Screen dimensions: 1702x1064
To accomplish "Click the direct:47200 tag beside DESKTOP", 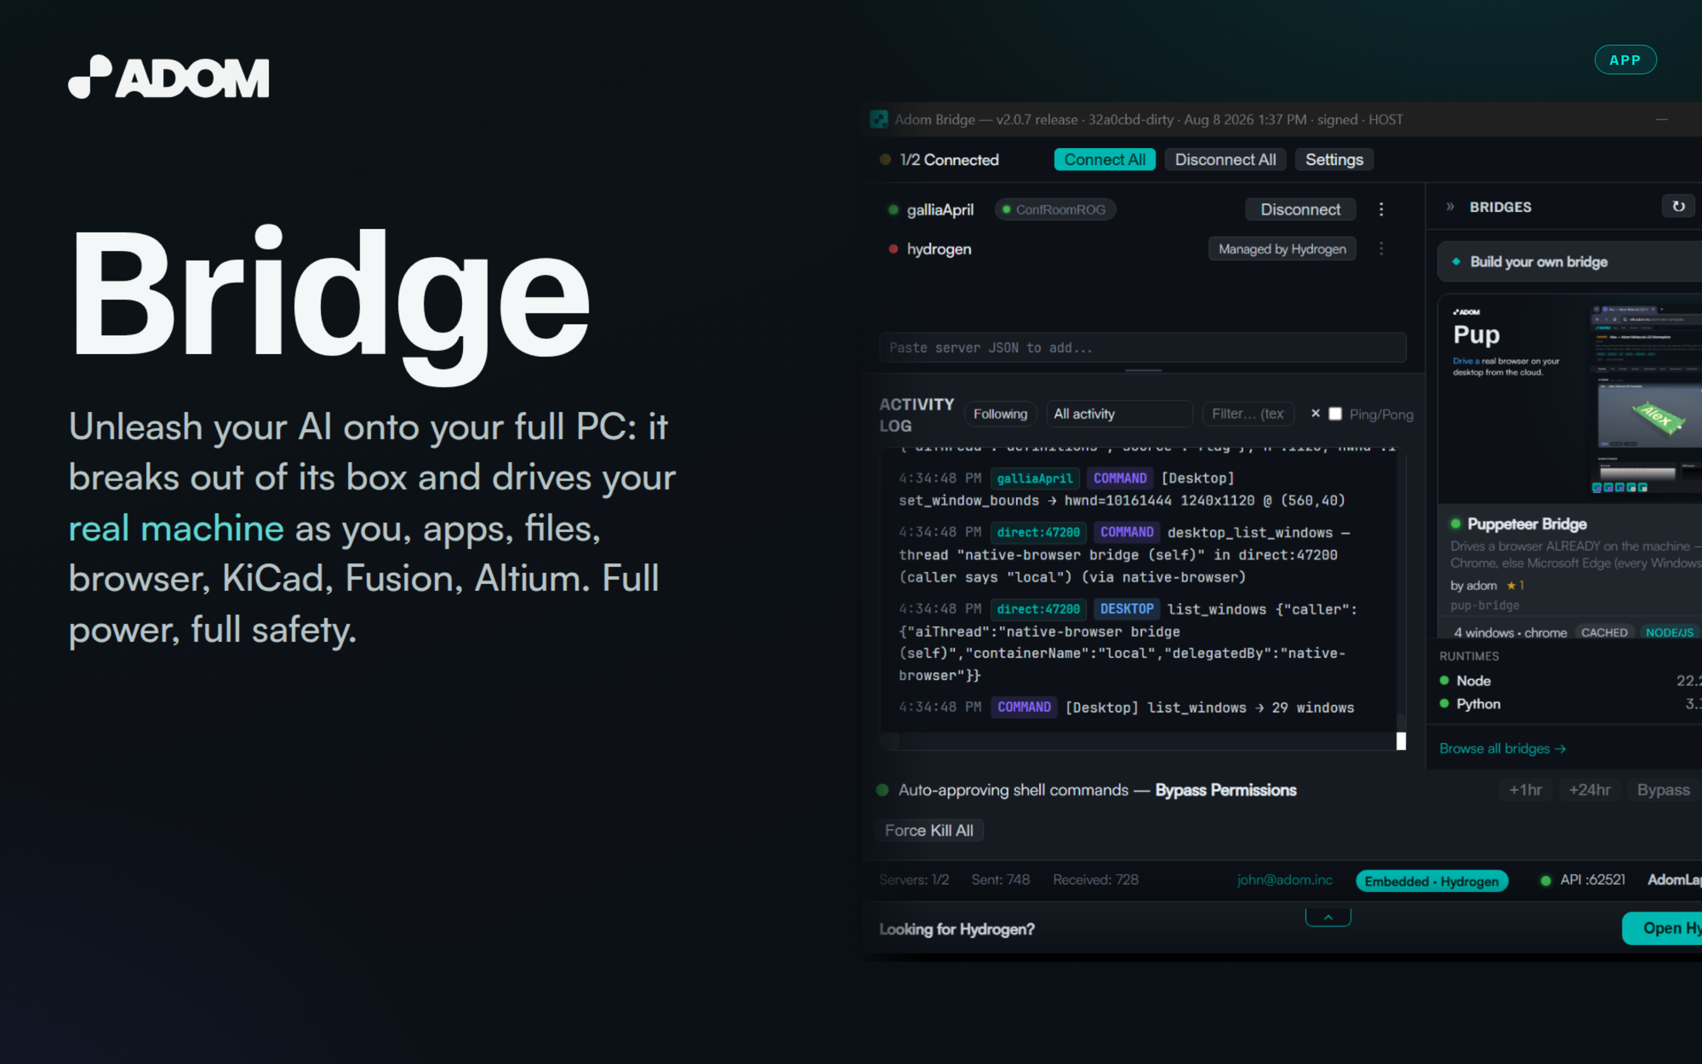I will click(x=1038, y=609).
